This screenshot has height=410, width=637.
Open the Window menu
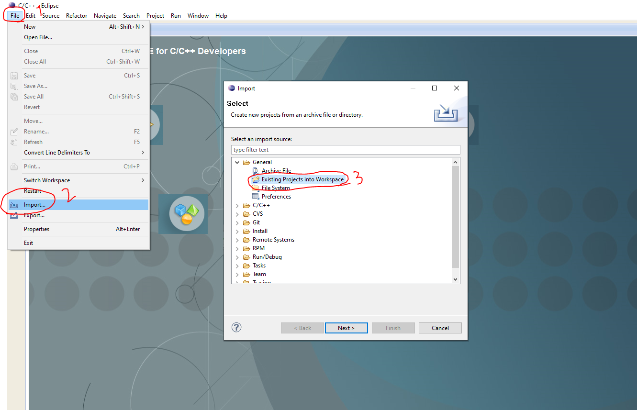point(198,16)
